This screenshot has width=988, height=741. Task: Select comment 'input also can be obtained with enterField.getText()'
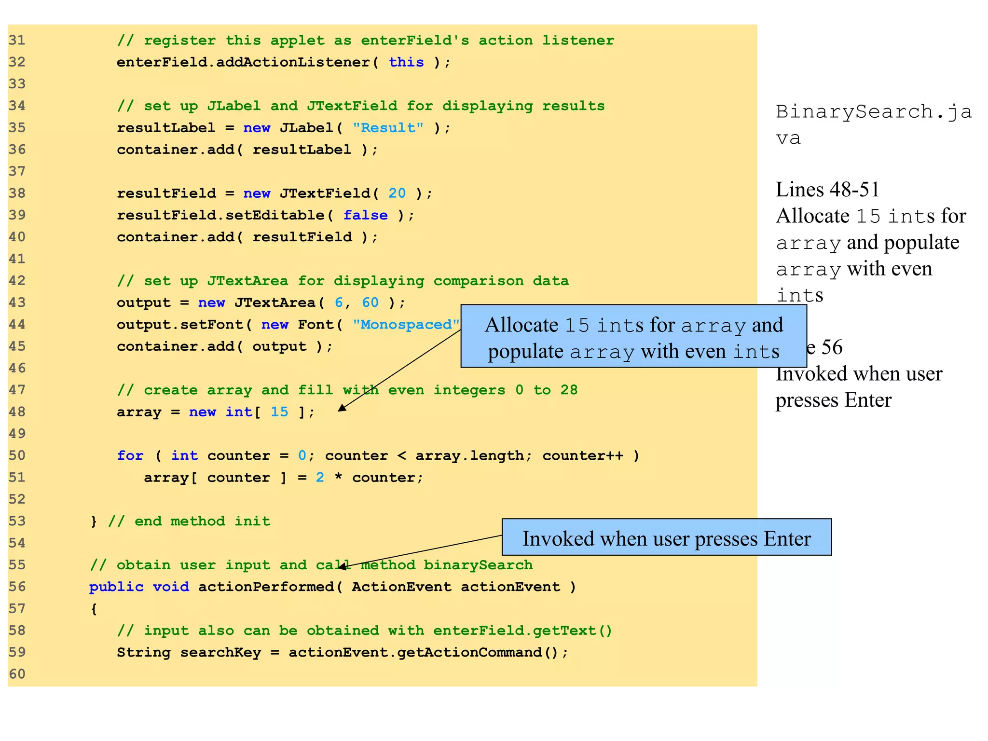[365, 631]
